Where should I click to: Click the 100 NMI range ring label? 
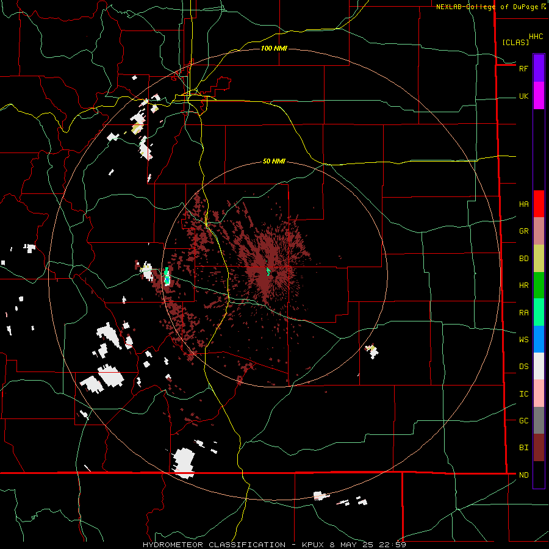coord(274,48)
